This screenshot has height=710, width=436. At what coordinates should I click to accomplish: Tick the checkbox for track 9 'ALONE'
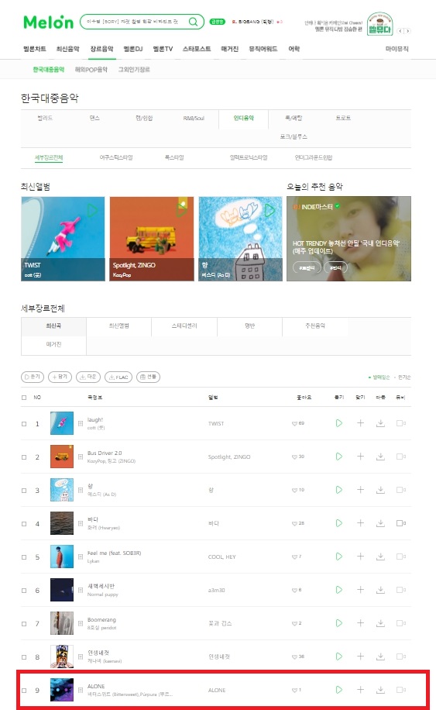[24, 691]
